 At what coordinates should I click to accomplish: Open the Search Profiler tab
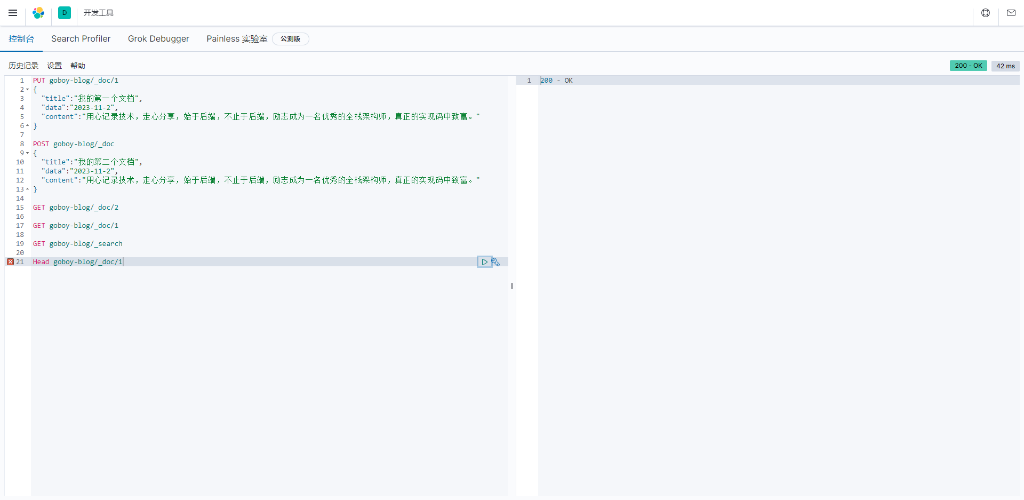[x=81, y=39]
